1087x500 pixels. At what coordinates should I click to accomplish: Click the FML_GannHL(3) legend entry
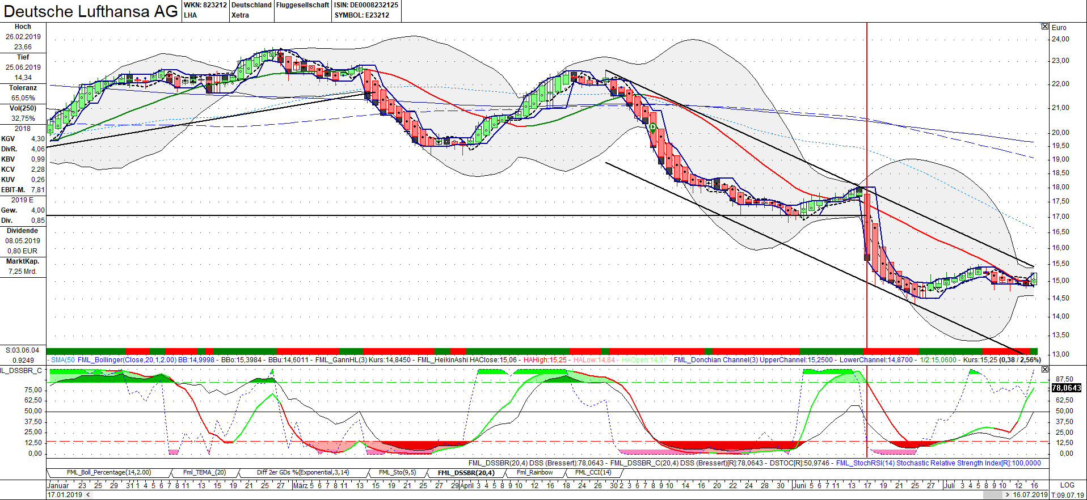pyautogui.click(x=341, y=360)
